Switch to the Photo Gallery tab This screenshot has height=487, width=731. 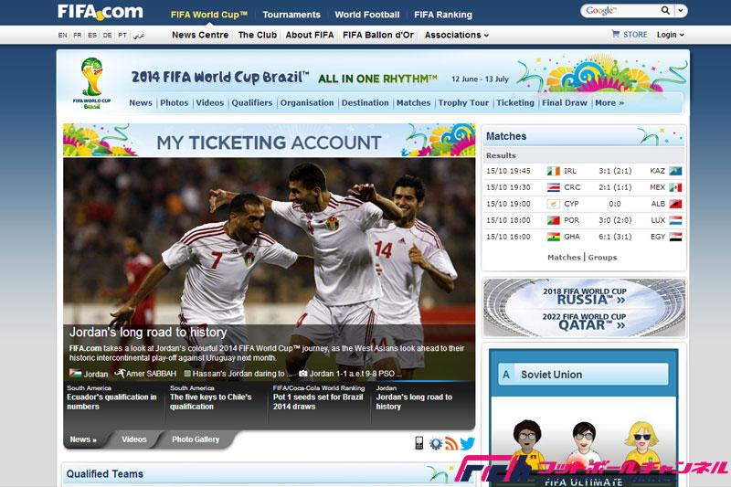(196, 439)
